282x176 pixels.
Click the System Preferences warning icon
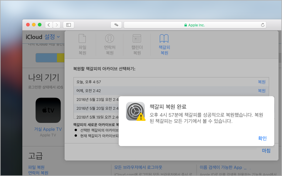point(136,111)
